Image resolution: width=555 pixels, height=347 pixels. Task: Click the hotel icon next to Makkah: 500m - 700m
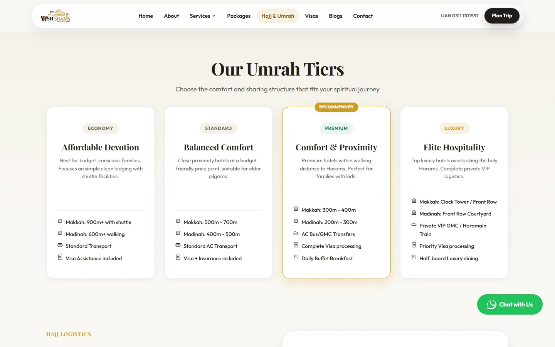[178, 221]
